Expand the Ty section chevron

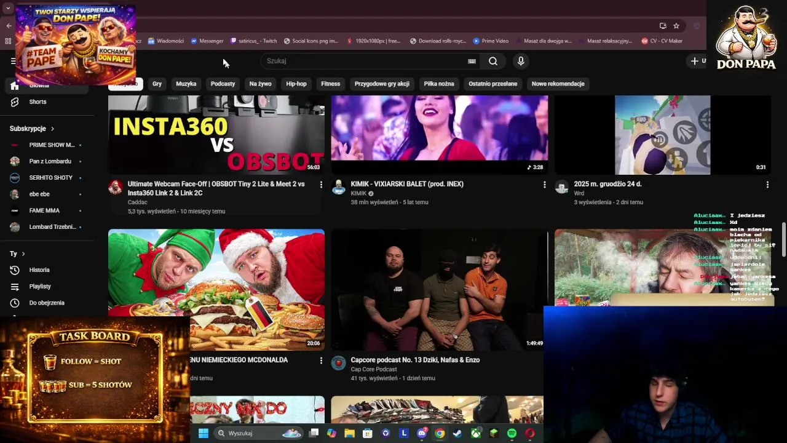23,253
